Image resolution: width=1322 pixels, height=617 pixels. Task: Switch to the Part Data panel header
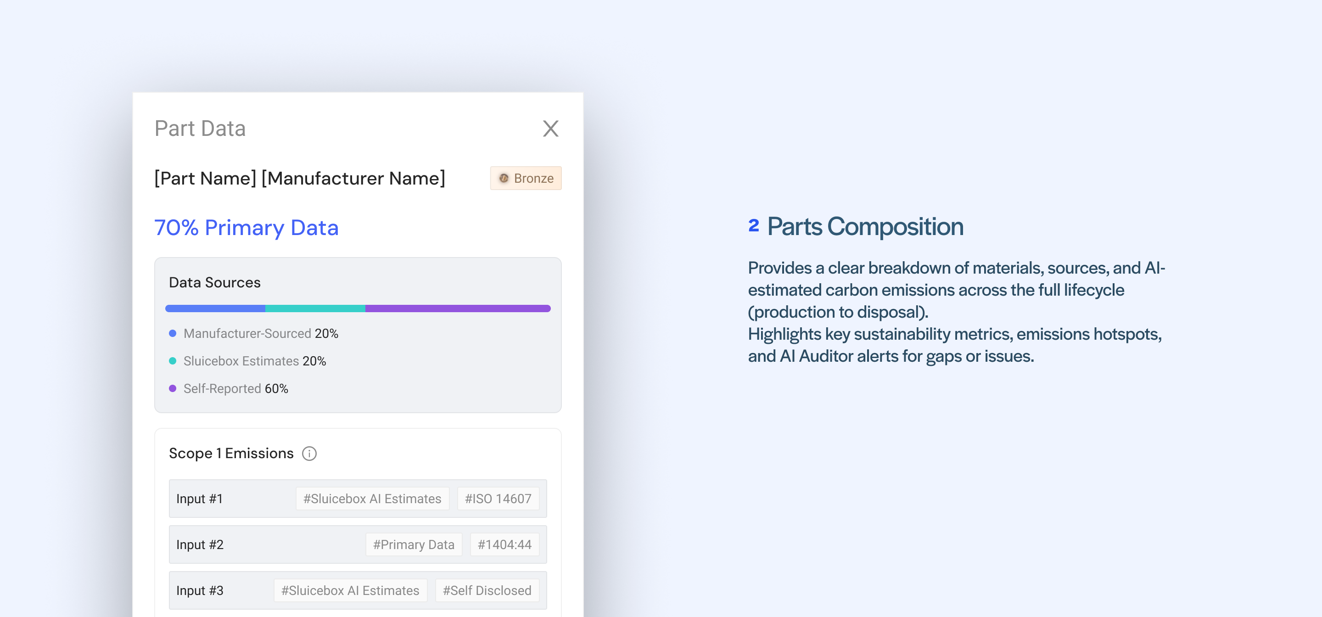[200, 129]
